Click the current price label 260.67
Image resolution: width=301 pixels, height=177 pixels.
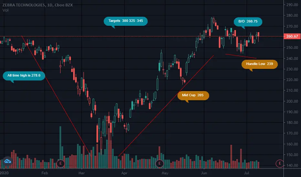point(292,36)
